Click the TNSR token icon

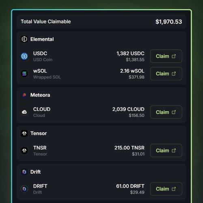pyautogui.click(x=24, y=150)
